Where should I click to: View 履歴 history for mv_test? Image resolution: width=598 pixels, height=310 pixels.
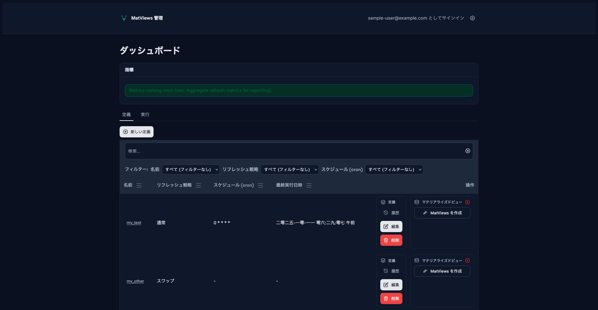coord(392,213)
